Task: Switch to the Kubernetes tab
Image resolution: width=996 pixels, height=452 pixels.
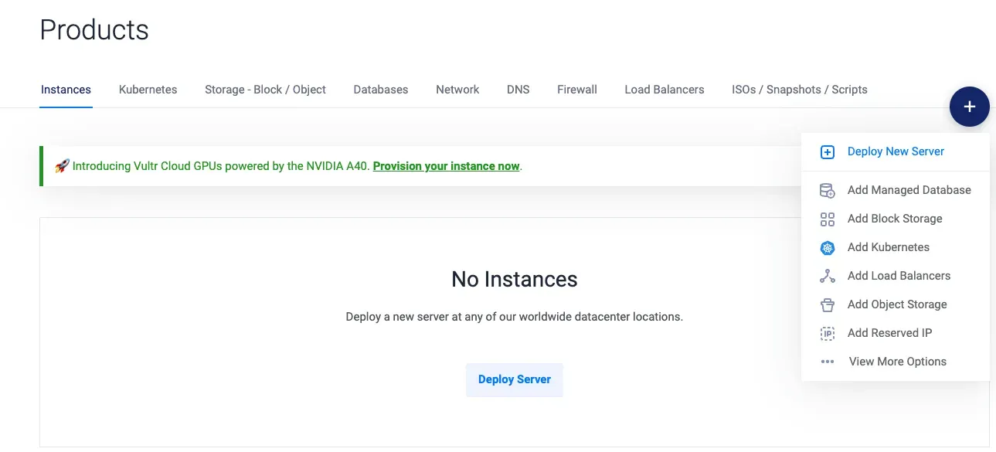Action: (148, 89)
